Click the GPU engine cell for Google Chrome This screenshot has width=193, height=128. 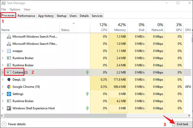[188, 87]
